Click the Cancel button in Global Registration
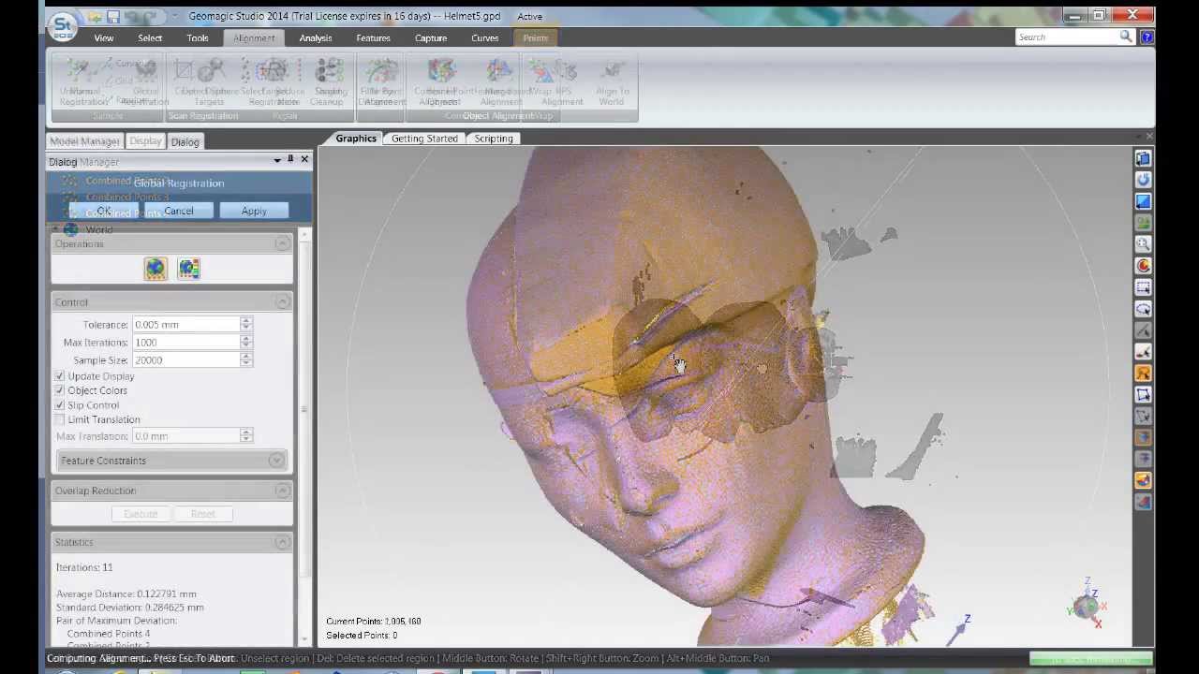1199x674 pixels. tap(178, 211)
